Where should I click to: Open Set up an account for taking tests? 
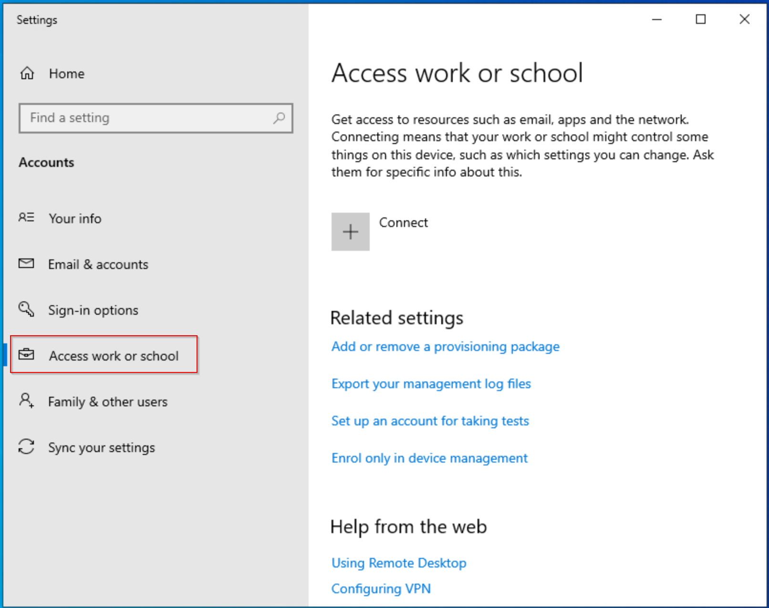(430, 421)
